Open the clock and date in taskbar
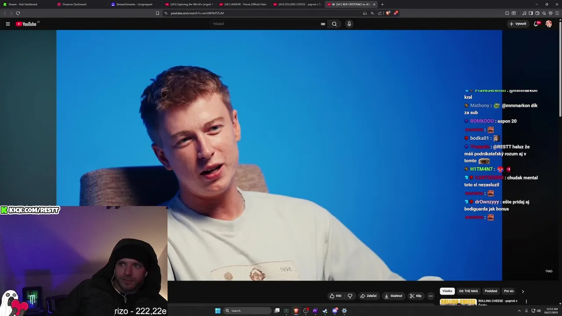This screenshot has width=562, height=316. pyautogui.click(x=552, y=311)
